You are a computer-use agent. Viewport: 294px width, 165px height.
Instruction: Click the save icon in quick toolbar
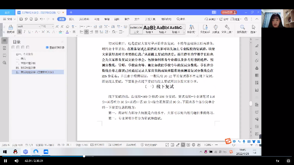coord(21,19)
